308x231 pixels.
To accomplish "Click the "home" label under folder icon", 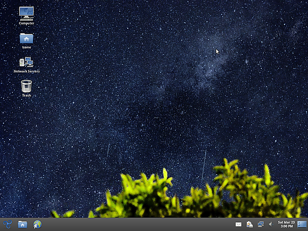I will 26,47.
